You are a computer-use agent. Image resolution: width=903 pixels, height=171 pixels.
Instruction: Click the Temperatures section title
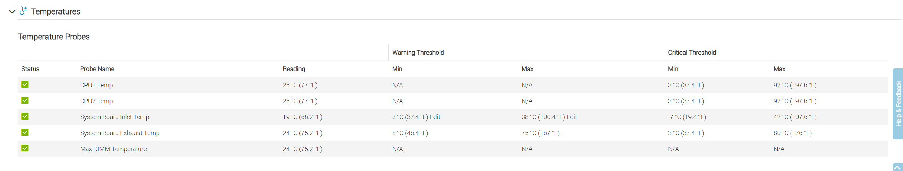(56, 12)
